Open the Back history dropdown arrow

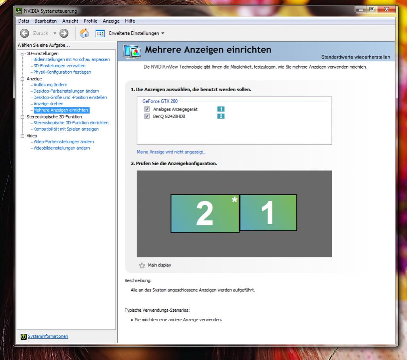click(x=55, y=33)
